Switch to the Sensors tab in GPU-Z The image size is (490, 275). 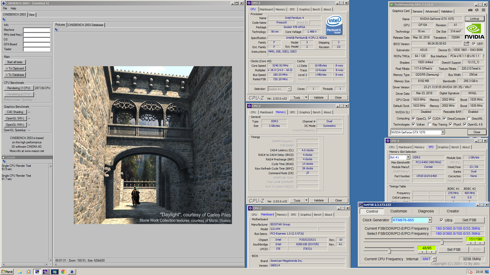(x=417, y=11)
